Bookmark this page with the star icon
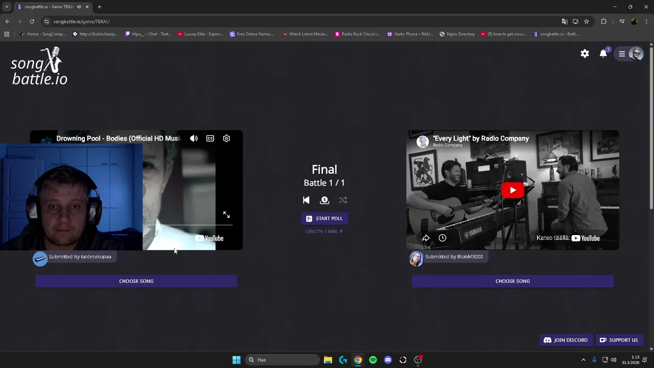 tap(587, 21)
